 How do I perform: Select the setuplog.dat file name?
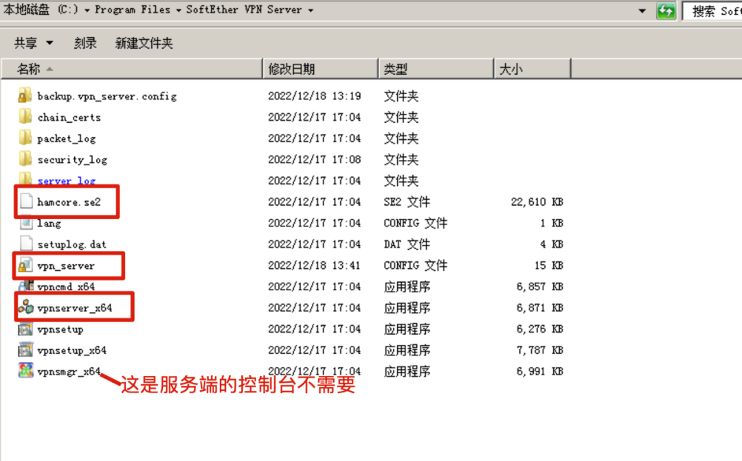[x=72, y=245]
